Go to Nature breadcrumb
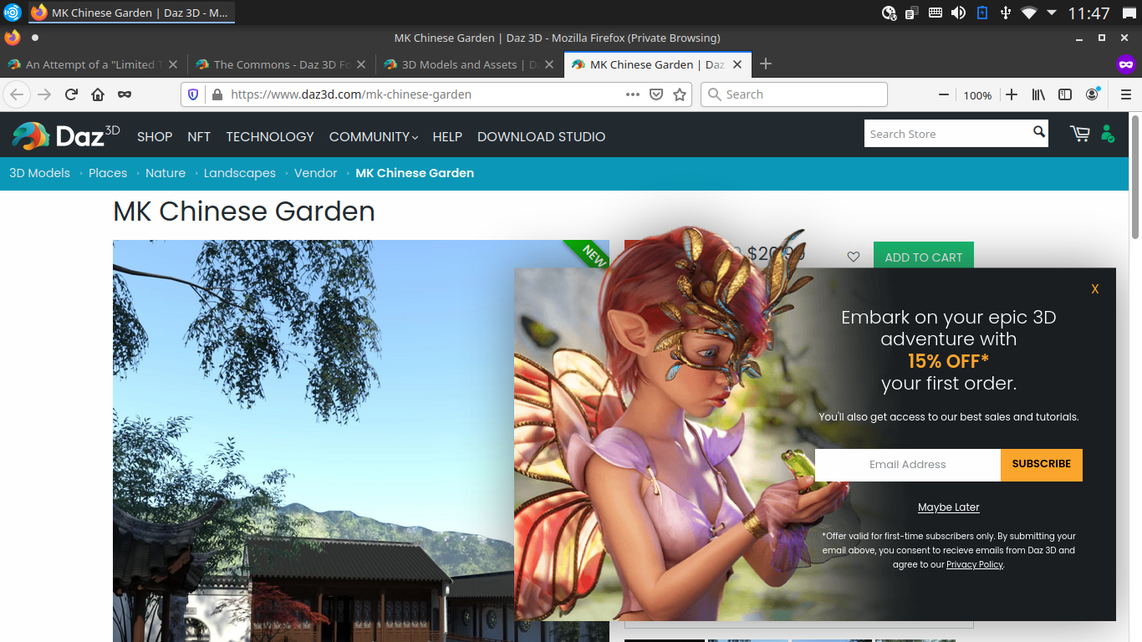This screenshot has height=642, width=1142. [166, 173]
